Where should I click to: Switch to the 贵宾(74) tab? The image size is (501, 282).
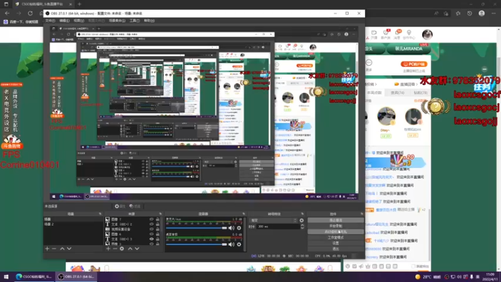(398, 93)
